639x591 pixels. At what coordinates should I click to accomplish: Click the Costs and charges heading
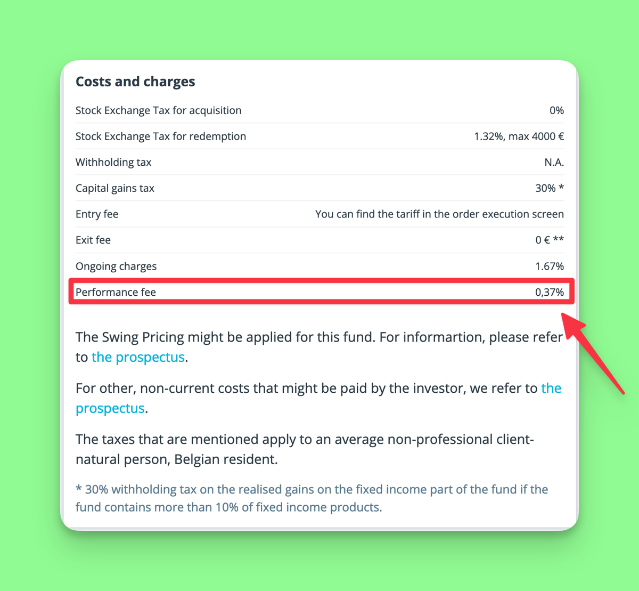pos(135,82)
